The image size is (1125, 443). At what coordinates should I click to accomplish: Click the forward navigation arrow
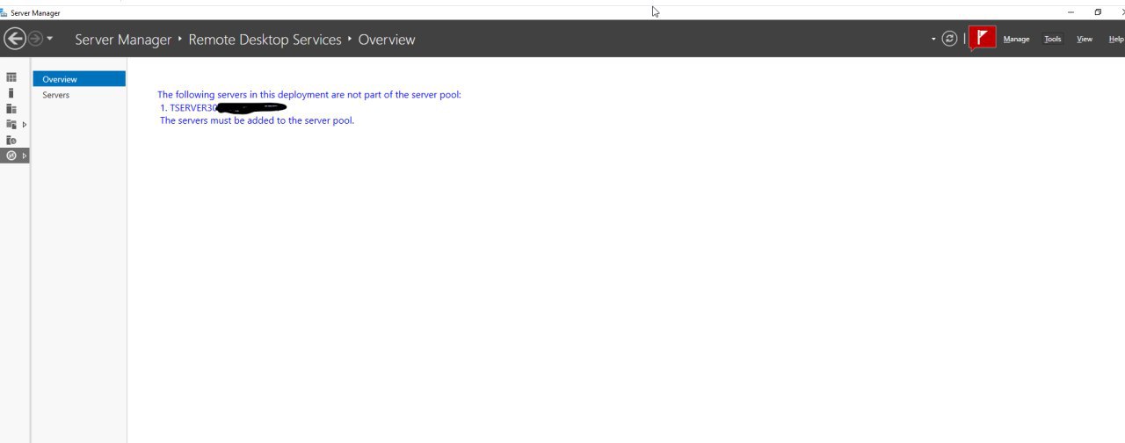pyautogui.click(x=36, y=39)
